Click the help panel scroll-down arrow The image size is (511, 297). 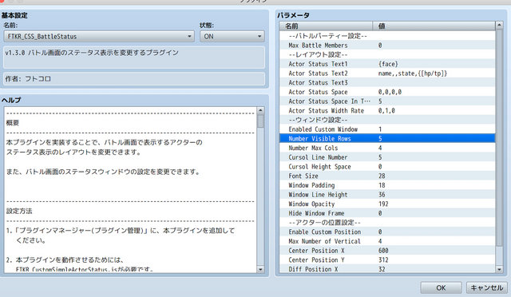[x=260, y=270]
